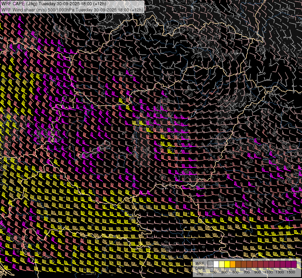The image size is (302, 278).
Task: Click the 100 value on legend scale
Action: pyautogui.click(x=213, y=272)
